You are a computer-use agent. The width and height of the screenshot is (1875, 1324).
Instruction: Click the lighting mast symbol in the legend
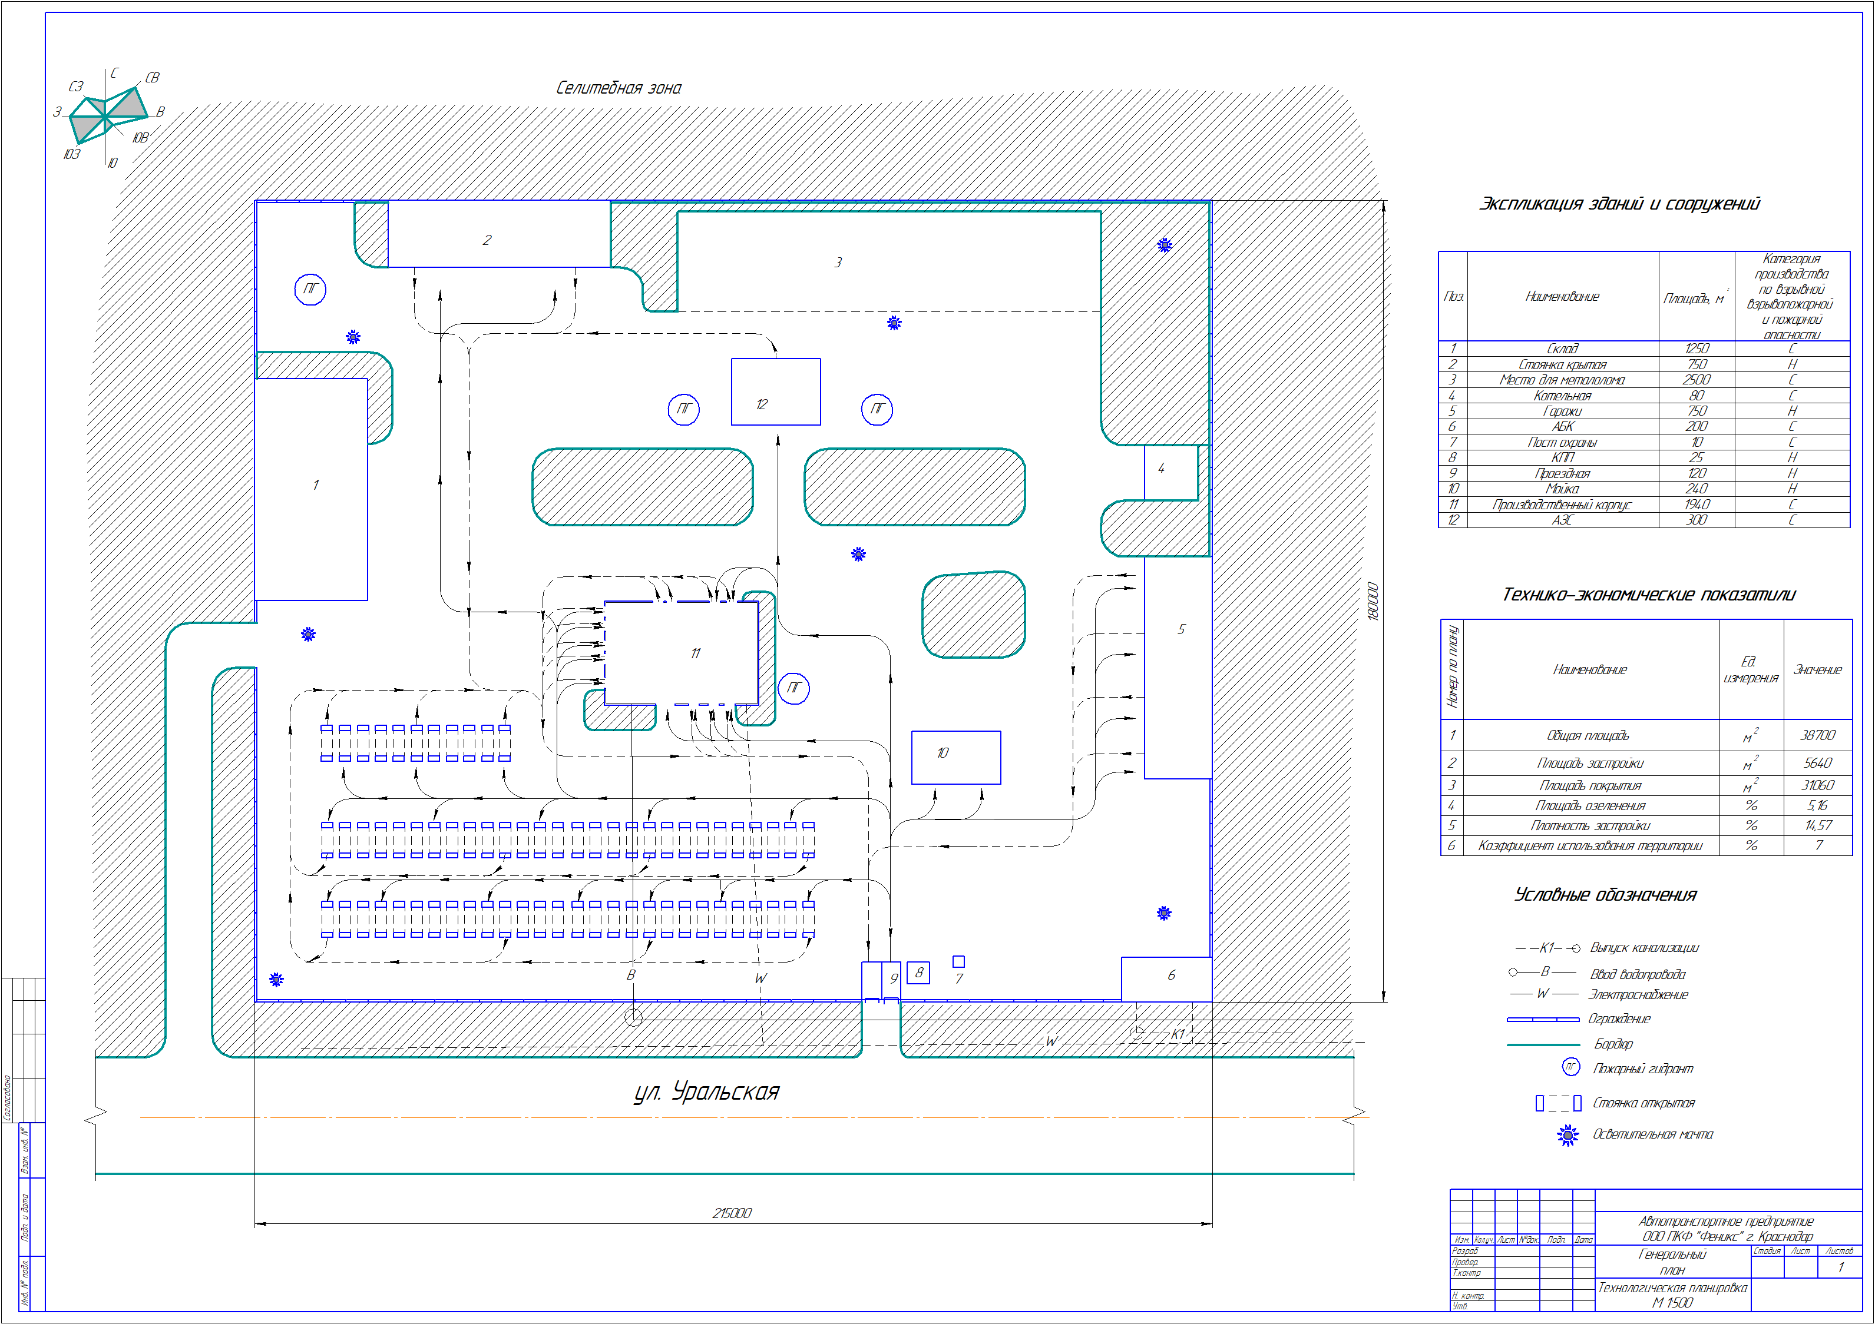click(1567, 1134)
